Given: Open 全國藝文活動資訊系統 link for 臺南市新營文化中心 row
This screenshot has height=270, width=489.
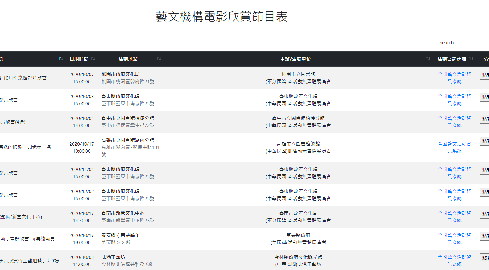Looking at the screenshot, I should click(x=454, y=217).
